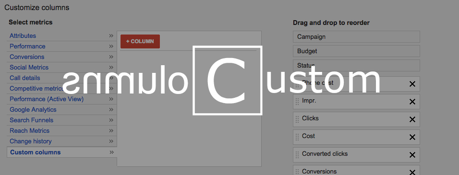
Task: Expand the Attributes metrics chevron
Action: (111, 35)
